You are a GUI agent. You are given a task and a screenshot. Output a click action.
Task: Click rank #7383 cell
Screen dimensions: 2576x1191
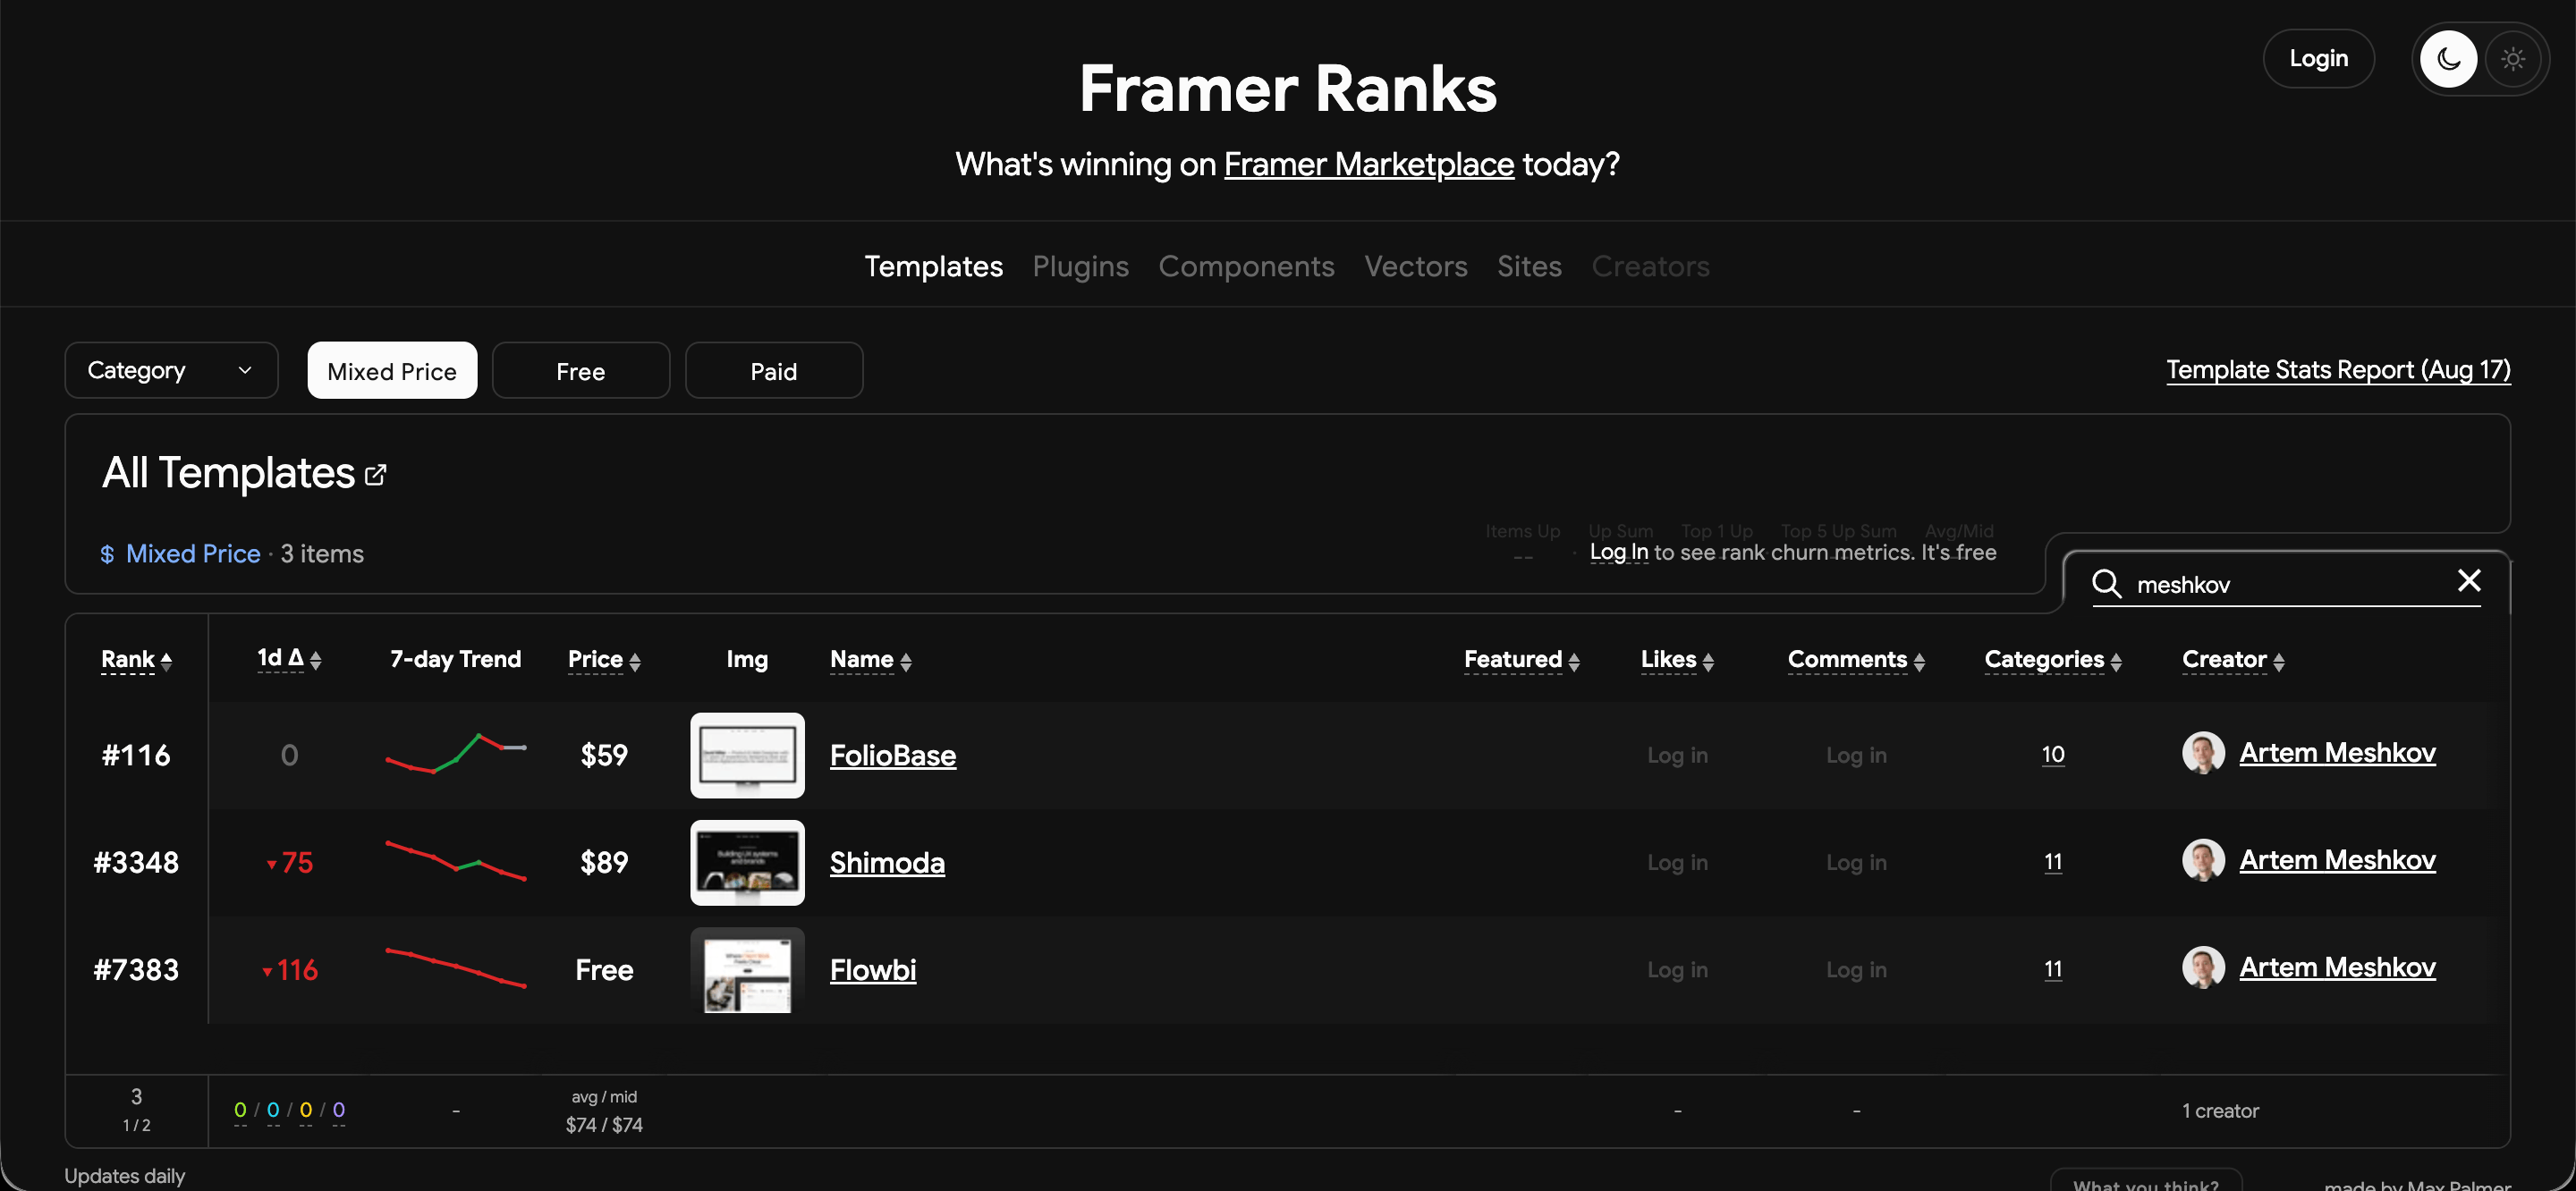click(136, 970)
